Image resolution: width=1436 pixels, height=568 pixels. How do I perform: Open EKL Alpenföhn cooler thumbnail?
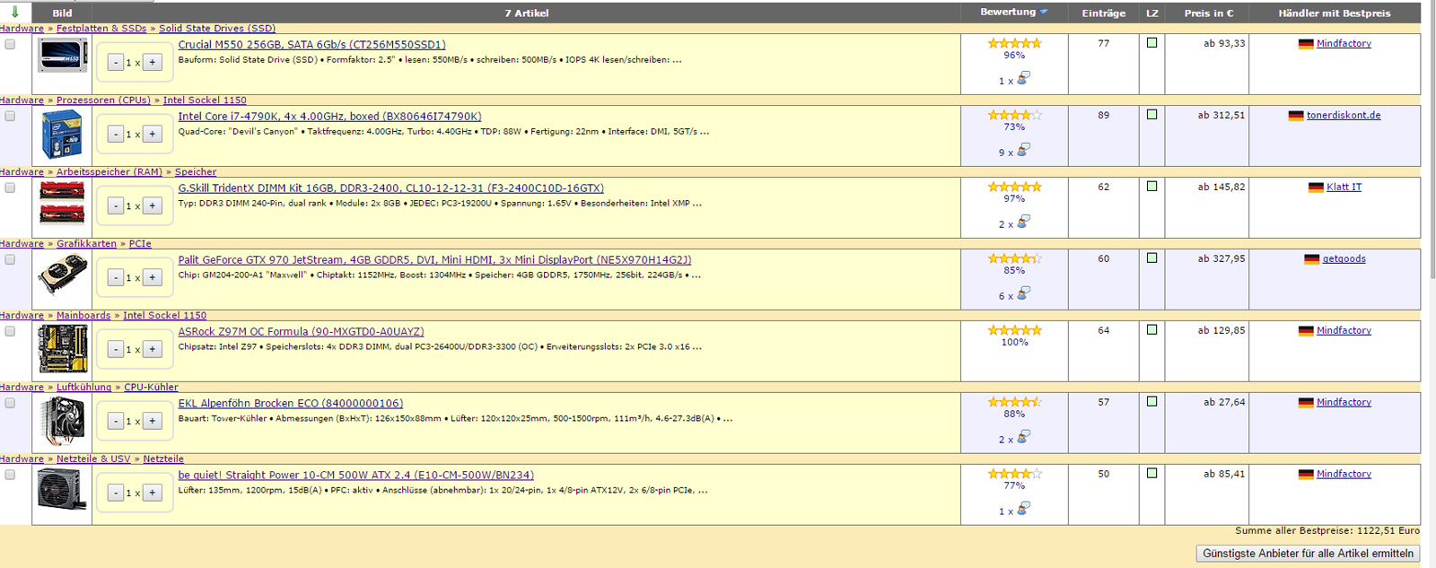point(63,421)
